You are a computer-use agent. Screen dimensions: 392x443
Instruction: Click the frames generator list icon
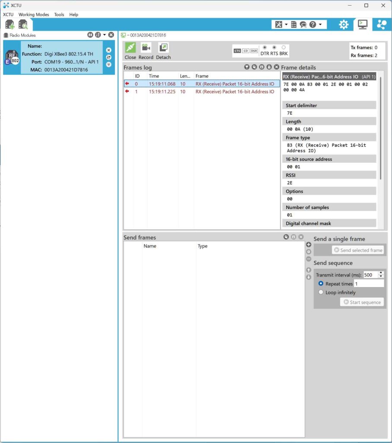[x=294, y=25]
